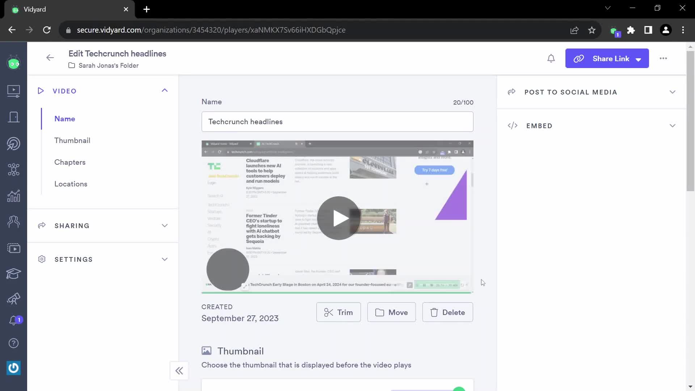
Task: Open the integrations hub icon in sidebar
Action: pyautogui.click(x=14, y=169)
